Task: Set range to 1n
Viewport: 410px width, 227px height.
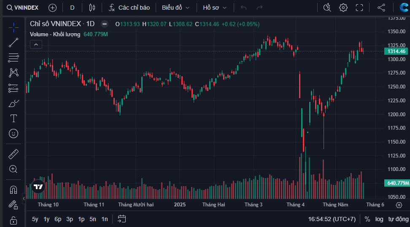Action: pyautogui.click(x=105, y=219)
